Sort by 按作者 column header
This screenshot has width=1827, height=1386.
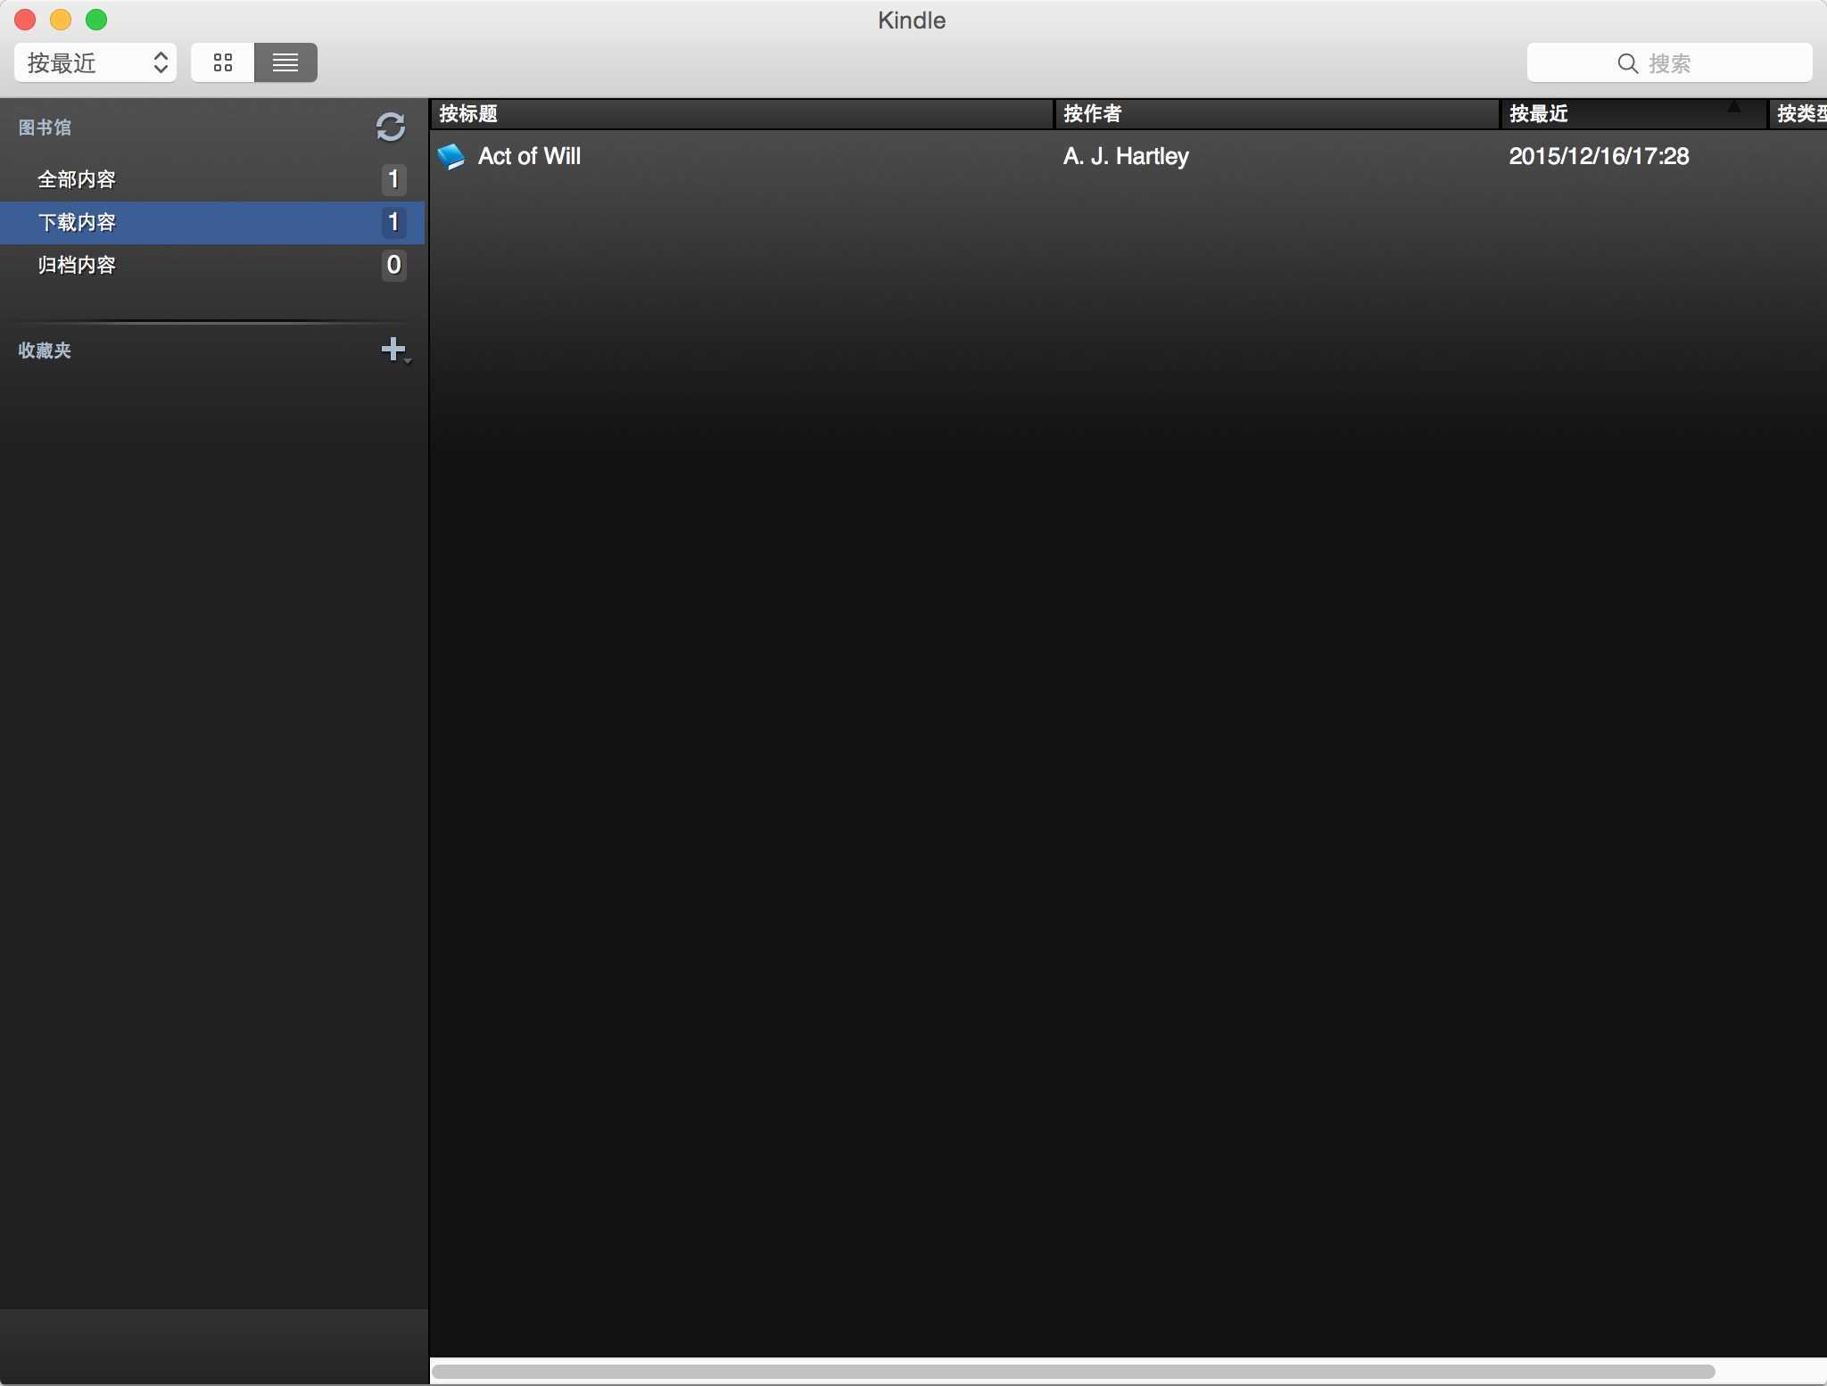click(1277, 113)
